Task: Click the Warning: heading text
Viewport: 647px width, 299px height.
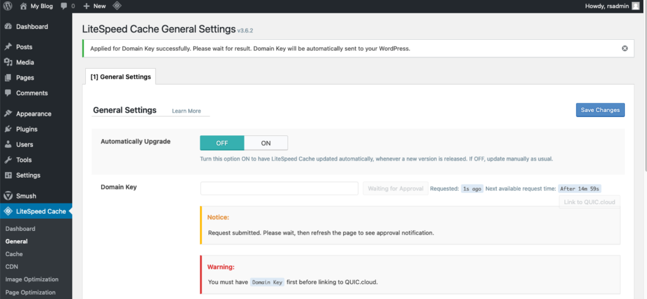Action: click(x=221, y=267)
